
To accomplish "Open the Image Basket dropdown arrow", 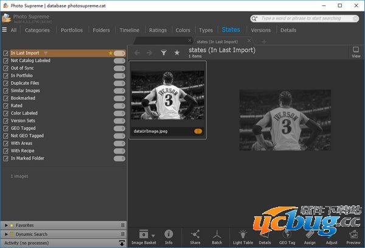I will click(153, 235).
